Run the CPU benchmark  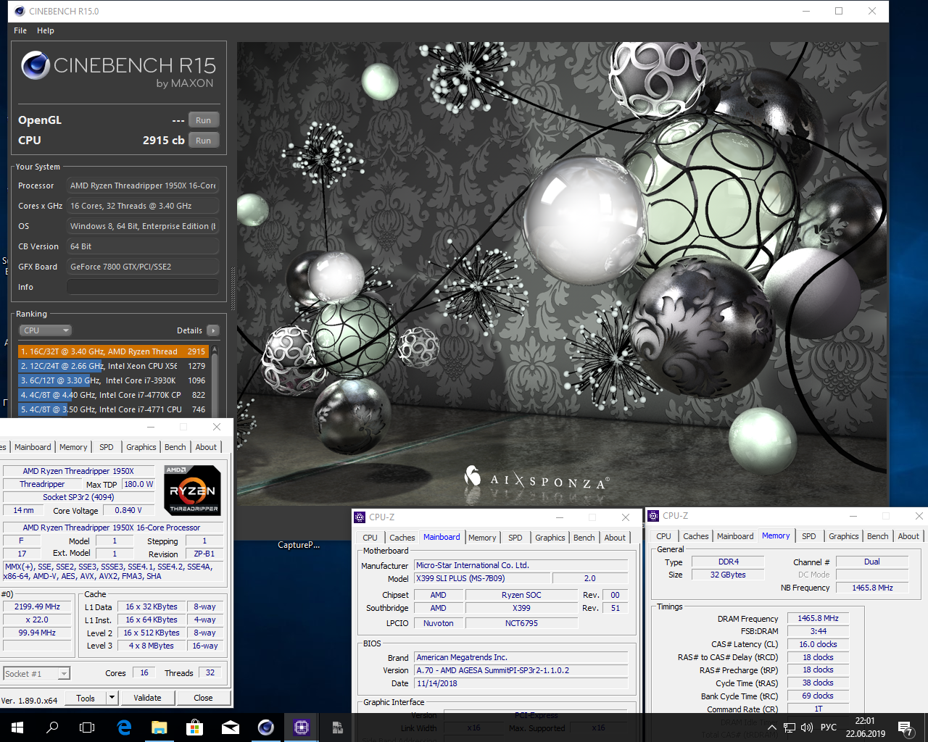click(x=204, y=141)
